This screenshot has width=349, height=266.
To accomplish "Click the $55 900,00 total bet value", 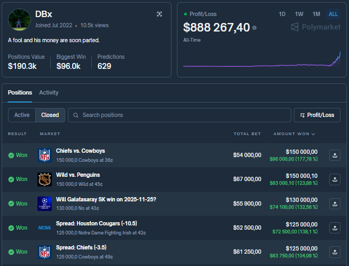I will [x=247, y=204].
